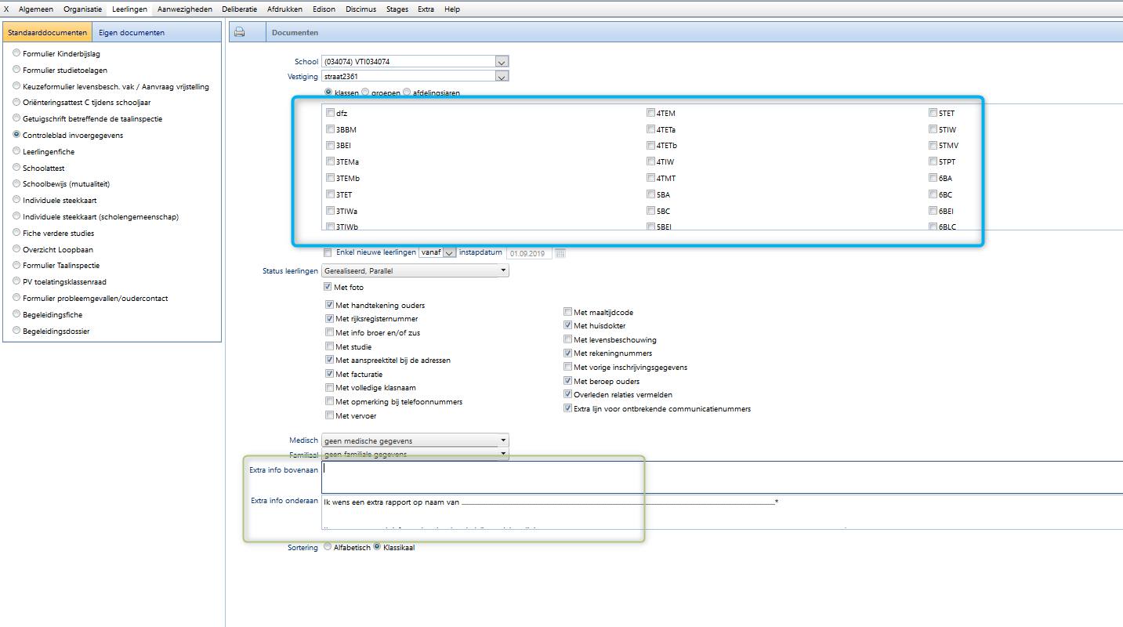Check the 3BBM class checkbox
Viewport: 1123px width, 627px height.
point(330,129)
